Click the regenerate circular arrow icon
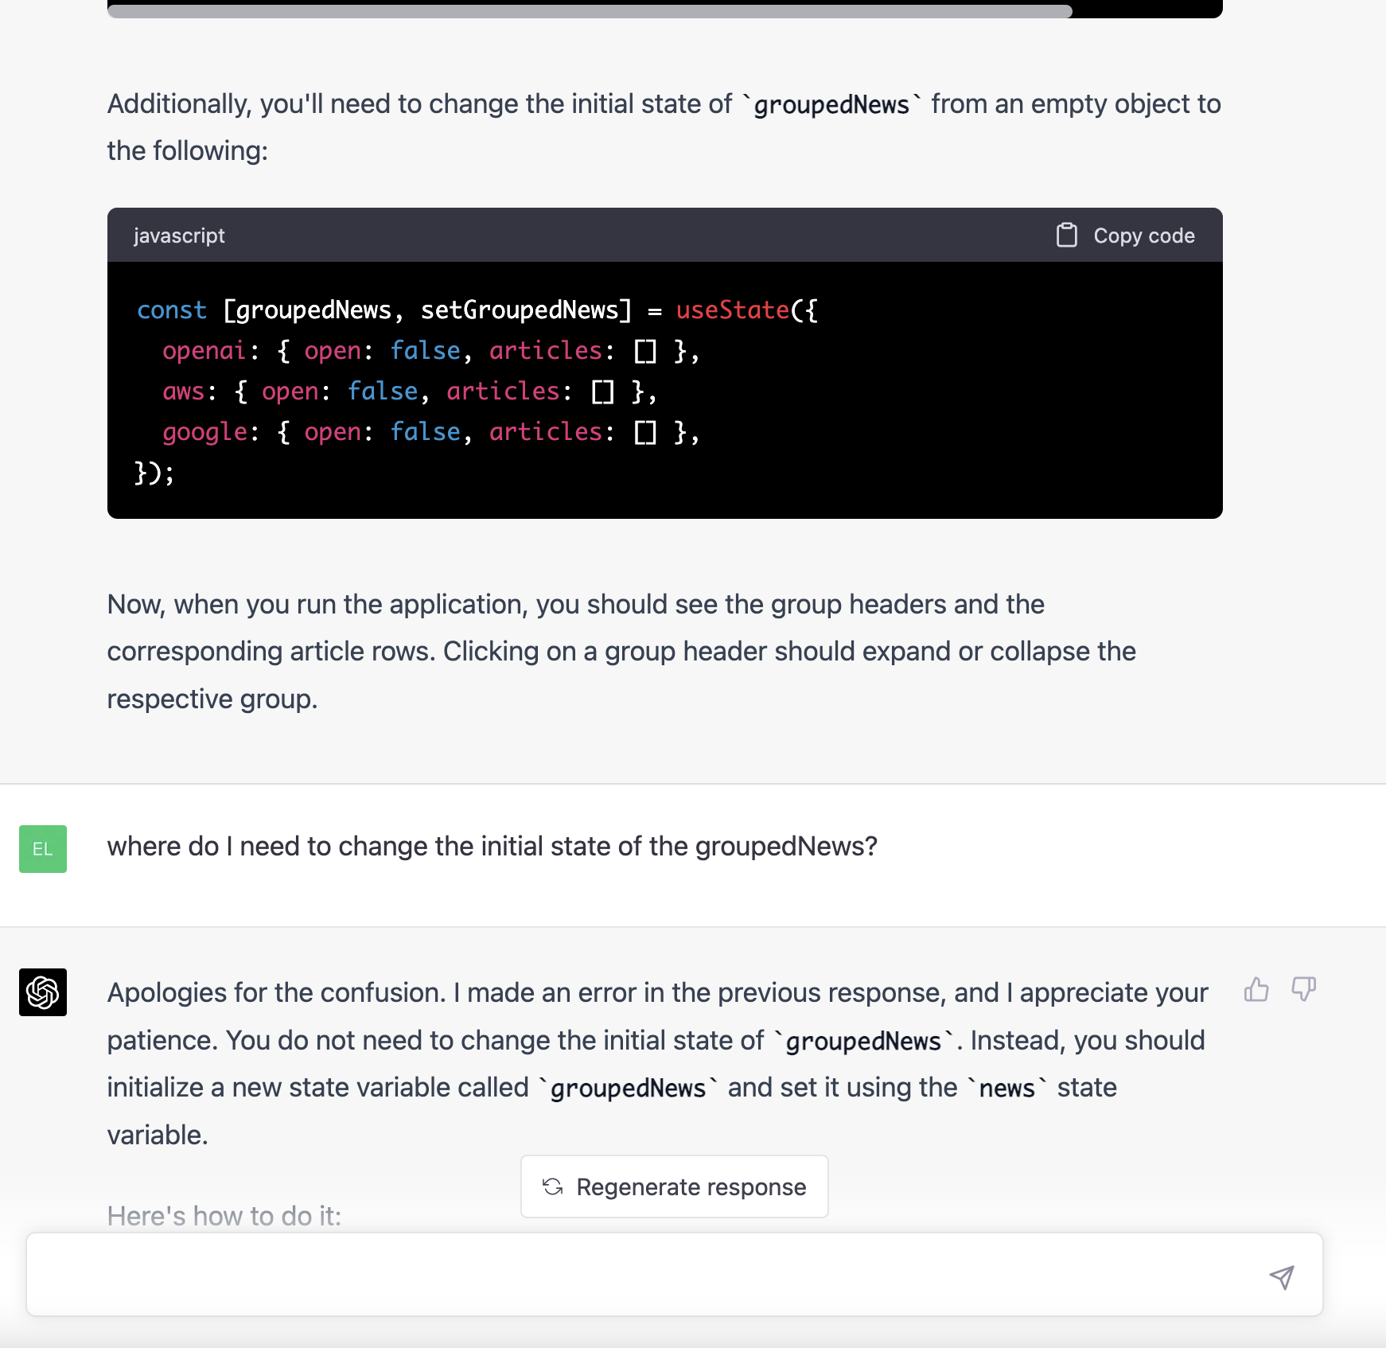Image resolution: width=1386 pixels, height=1348 pixels. coord(552,1186)
